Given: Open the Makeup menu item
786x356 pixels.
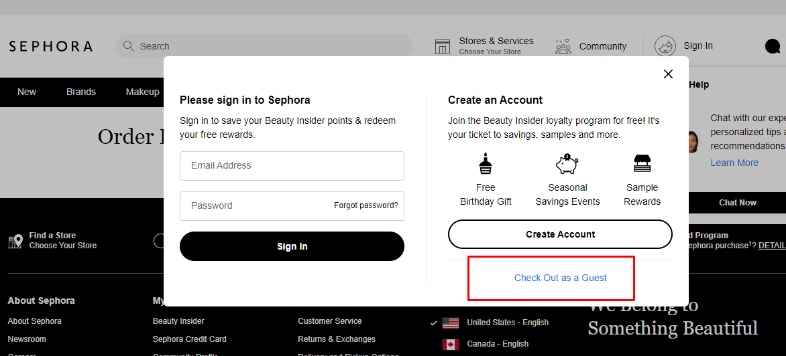Looking at the screenshot, I should [x=142, y=92].
